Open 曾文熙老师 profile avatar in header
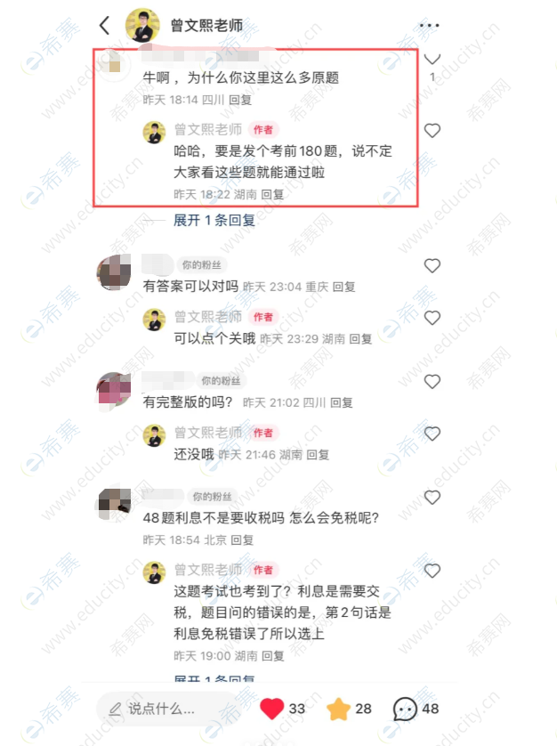Image resolution: width=557 pixels, height=746 pixels. [x=142, y=25]
